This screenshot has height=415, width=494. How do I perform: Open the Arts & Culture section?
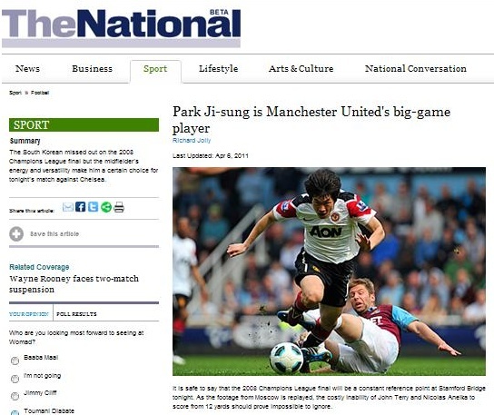click(x=301, y=69)
